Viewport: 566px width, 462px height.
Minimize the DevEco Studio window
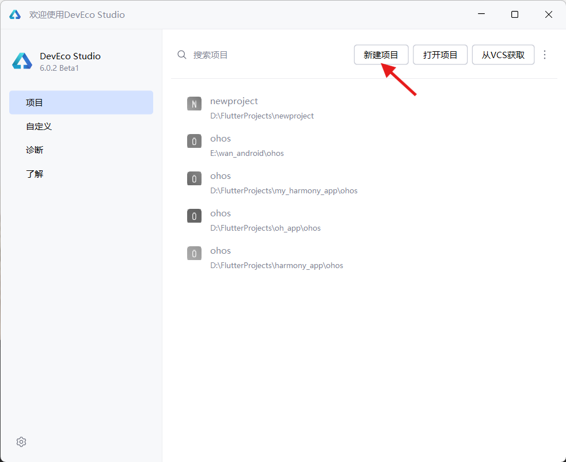click(x=481, y=14)
